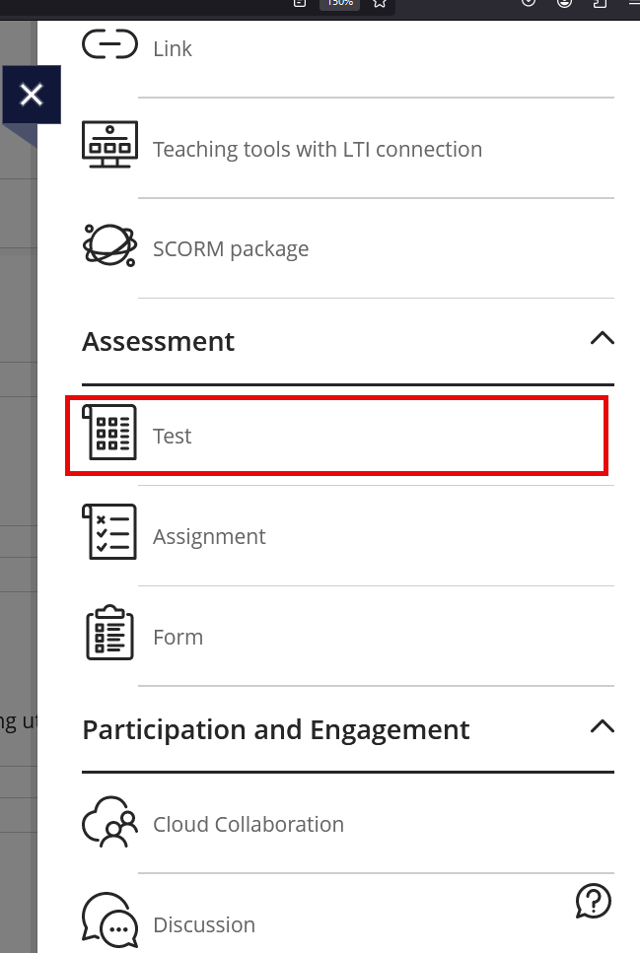
Task: Click the Link chain icon
Action: click(x=109, y=45)
